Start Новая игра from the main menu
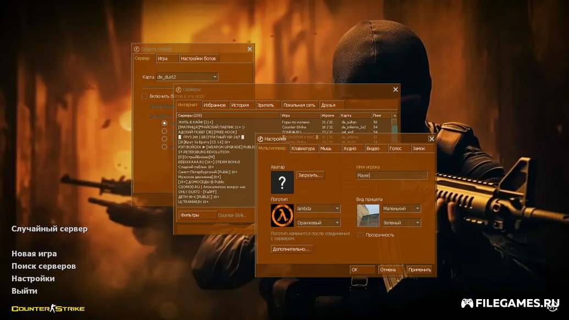 coord(34,253)
